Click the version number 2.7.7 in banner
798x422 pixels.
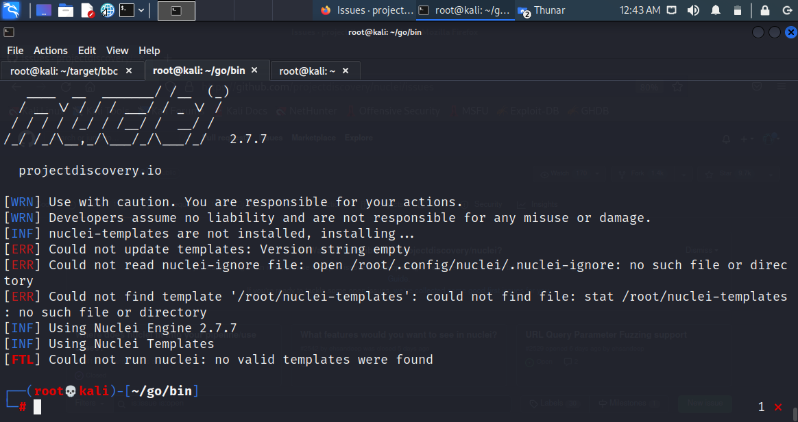248,139
